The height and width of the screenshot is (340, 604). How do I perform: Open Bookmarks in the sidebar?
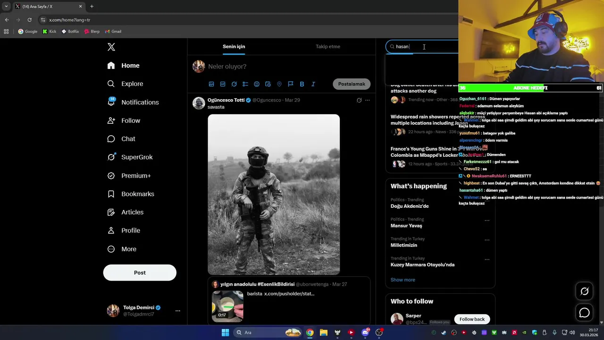[x=131, y=194]
